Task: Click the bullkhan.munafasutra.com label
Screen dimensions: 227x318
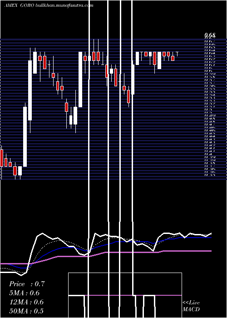Action: [x=64, y=5]
